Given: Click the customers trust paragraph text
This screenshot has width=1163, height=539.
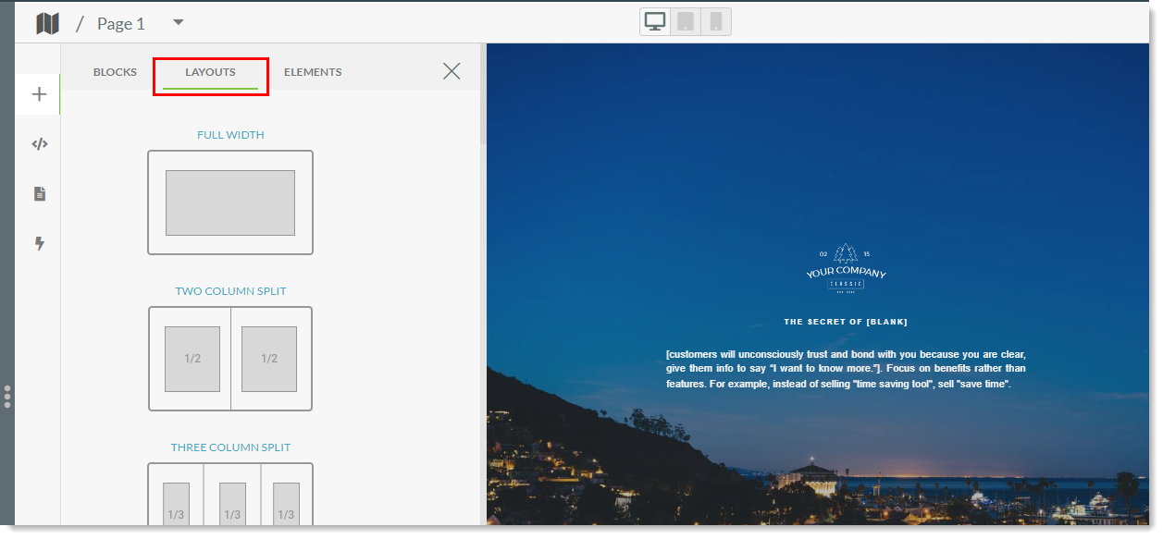Looking at the screenshot, I should [x=846, y=369].
